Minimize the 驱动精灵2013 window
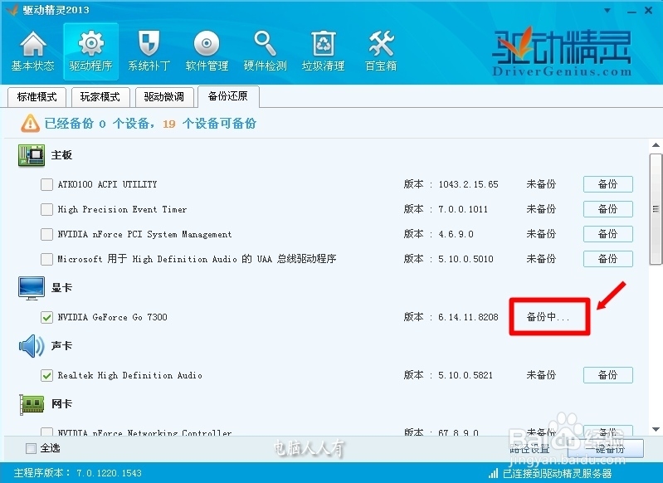 click(x=631, y=12)
